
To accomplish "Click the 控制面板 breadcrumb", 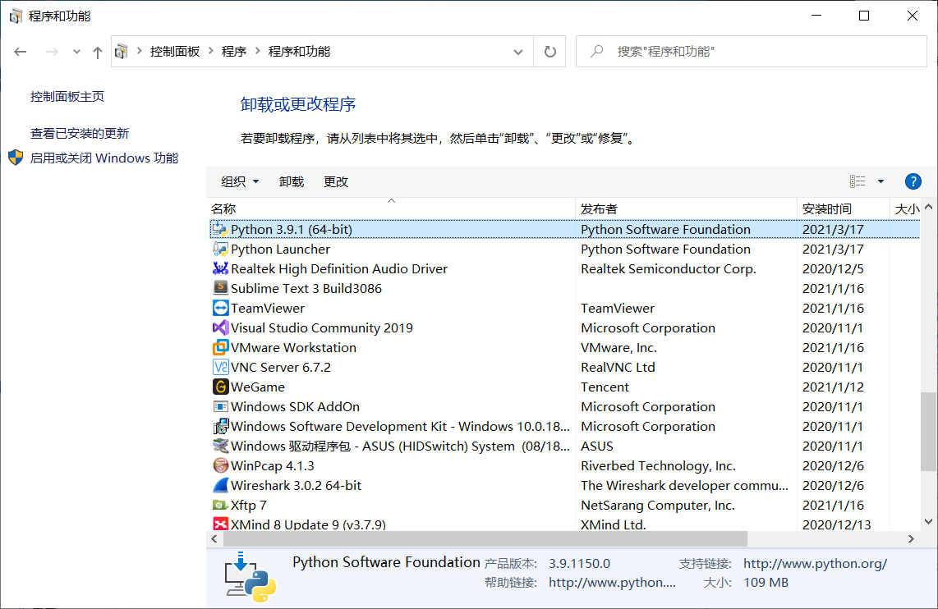I will pyautogui.click(x=175, y=52).
